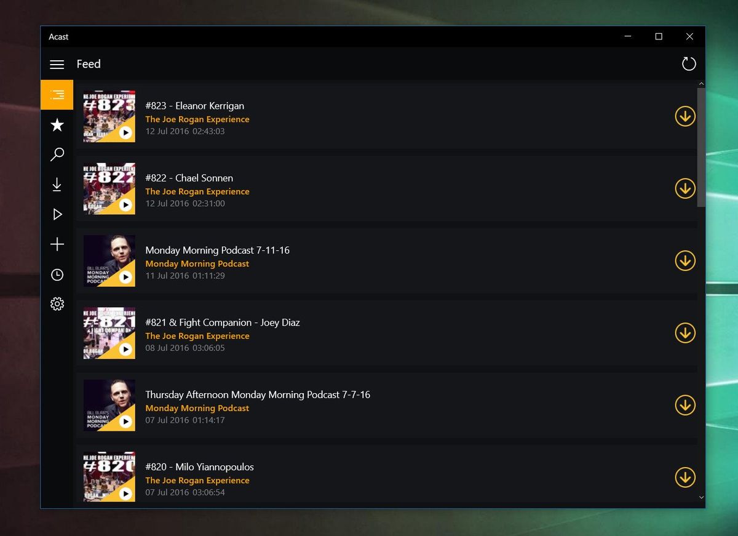Click timestamp '07 Jul 2016 03:06:54'

[x=185, y=492]
